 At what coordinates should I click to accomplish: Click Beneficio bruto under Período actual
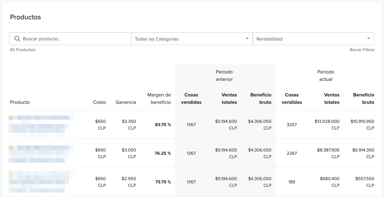(364, 98)
